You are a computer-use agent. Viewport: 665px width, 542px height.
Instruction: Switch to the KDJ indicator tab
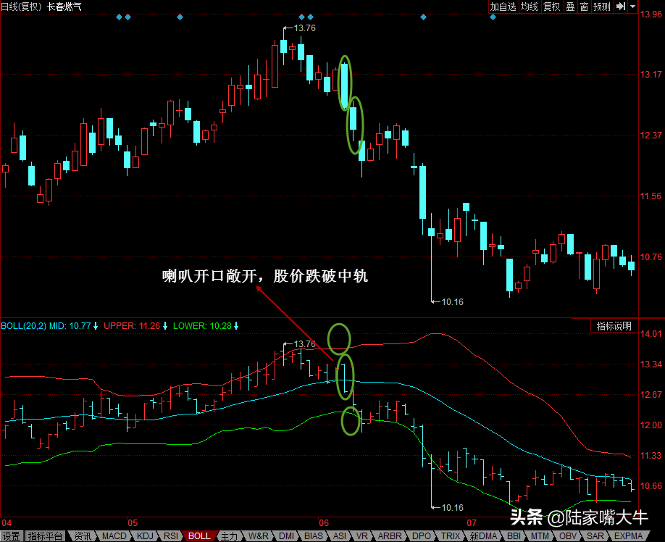point(145,536)
